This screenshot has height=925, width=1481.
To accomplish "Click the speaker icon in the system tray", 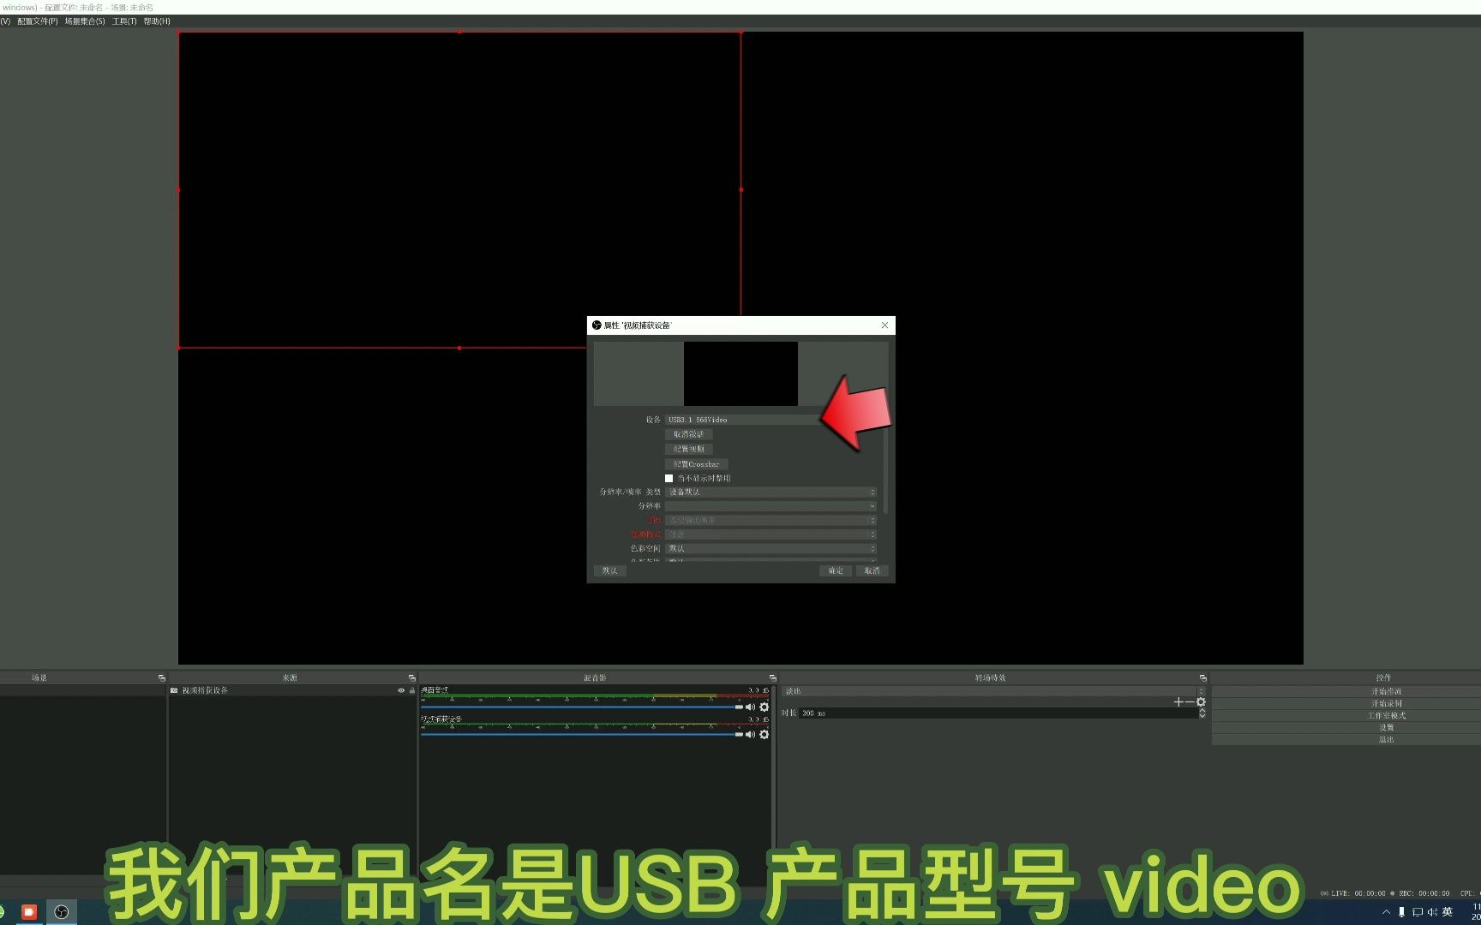I will (1433, 912).
